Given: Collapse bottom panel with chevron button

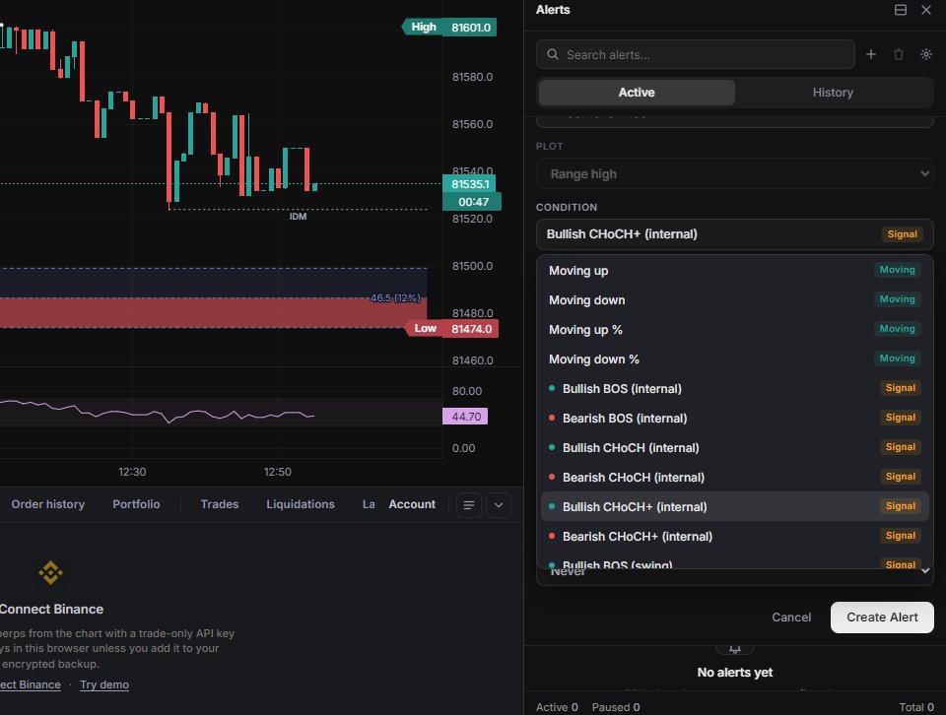Looking at the screenshot, I should 499,505.
